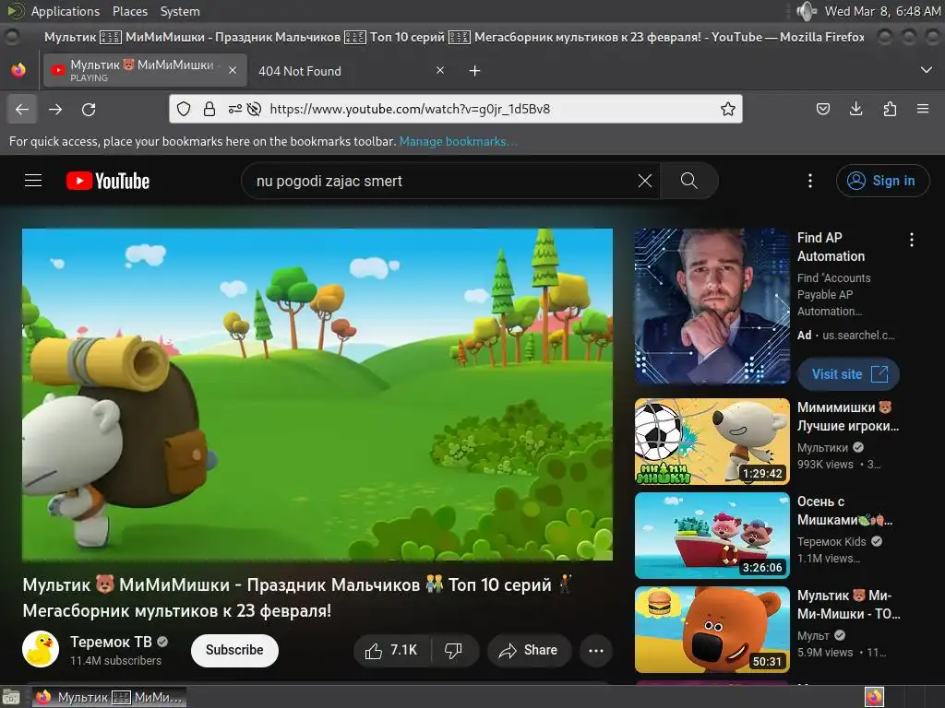
Task: Open the Applications menu
Action: pos(66,11)
